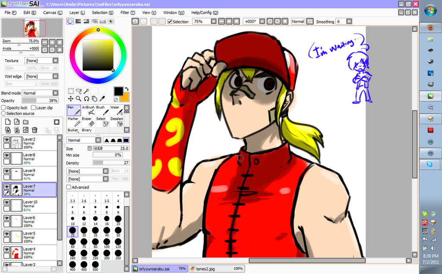This screenshot has width=442, height=274.
Task: Select the magnifier zoom tool
Action: tap(79, 99)
